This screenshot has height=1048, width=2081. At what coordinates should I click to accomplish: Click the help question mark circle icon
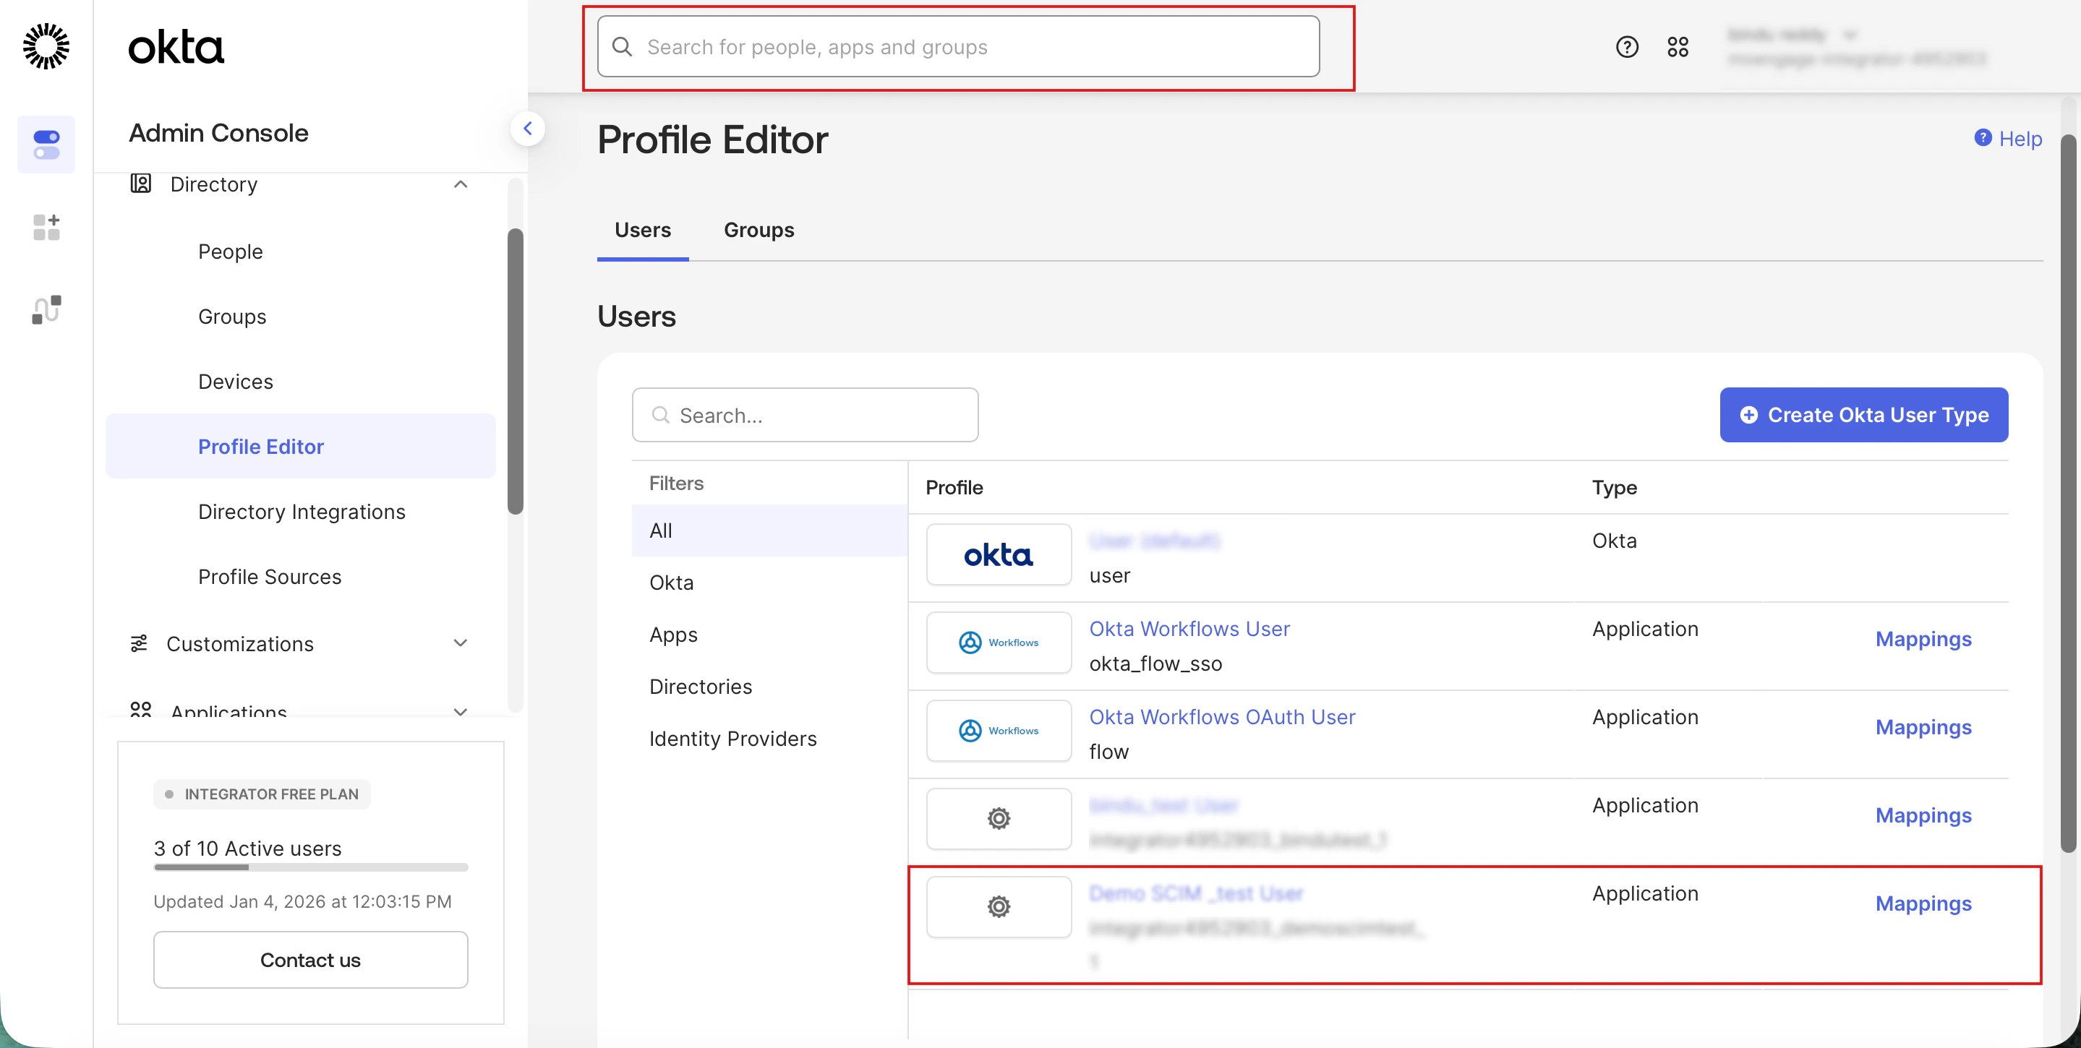pos(1626,47)
